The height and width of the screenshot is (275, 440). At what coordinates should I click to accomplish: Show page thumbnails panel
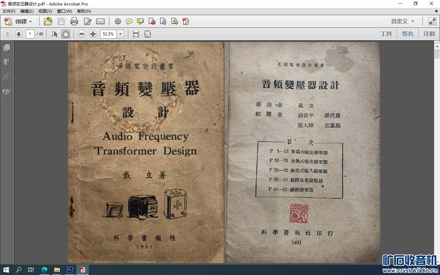(7, 47)
